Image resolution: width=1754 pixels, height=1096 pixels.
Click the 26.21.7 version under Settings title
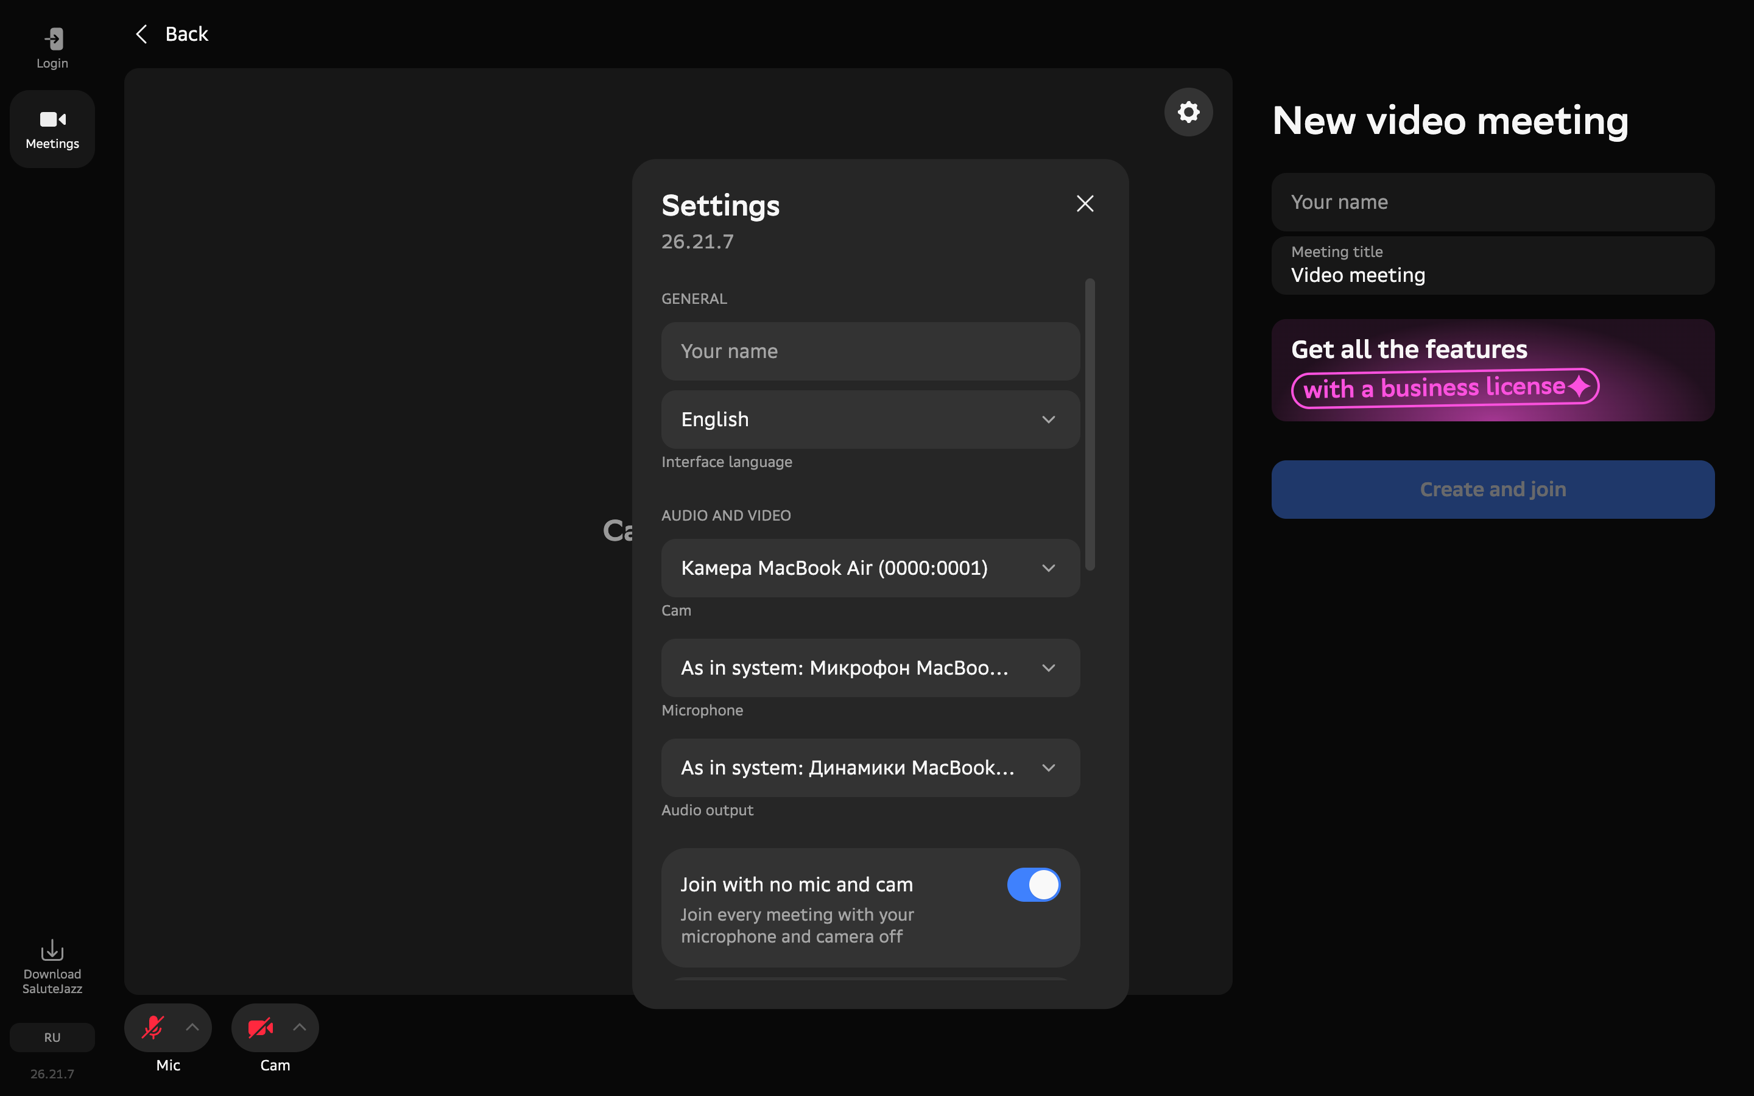[697, 241]
